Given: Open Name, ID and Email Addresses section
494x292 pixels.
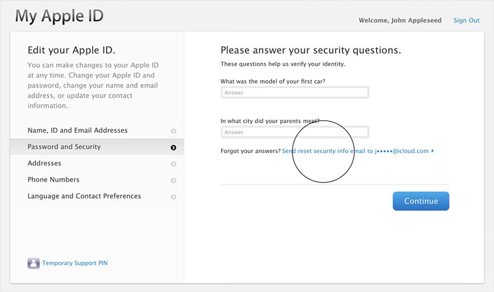Looking at the screenshot, I should tap(77, 131).
